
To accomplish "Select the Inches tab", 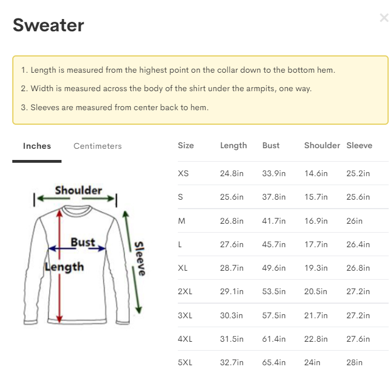I will 37,146.
